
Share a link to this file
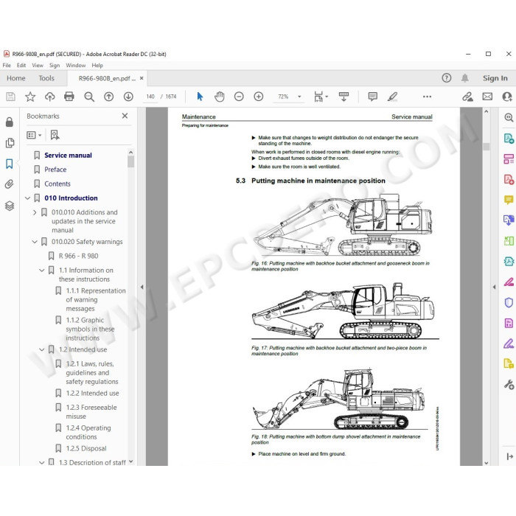(467, 97)
